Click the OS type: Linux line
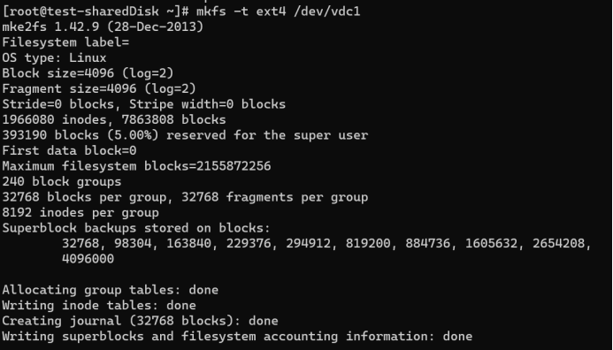This screenshot has width=613, height=350. tap(54, 57)
